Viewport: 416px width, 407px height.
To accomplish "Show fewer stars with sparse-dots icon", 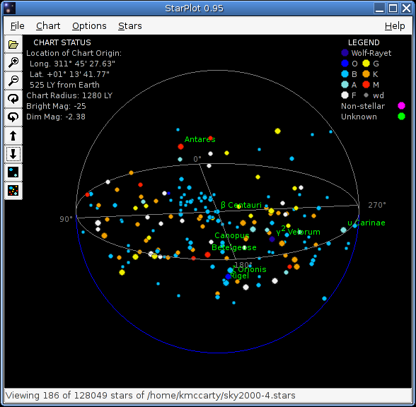I will click(13, 172).
